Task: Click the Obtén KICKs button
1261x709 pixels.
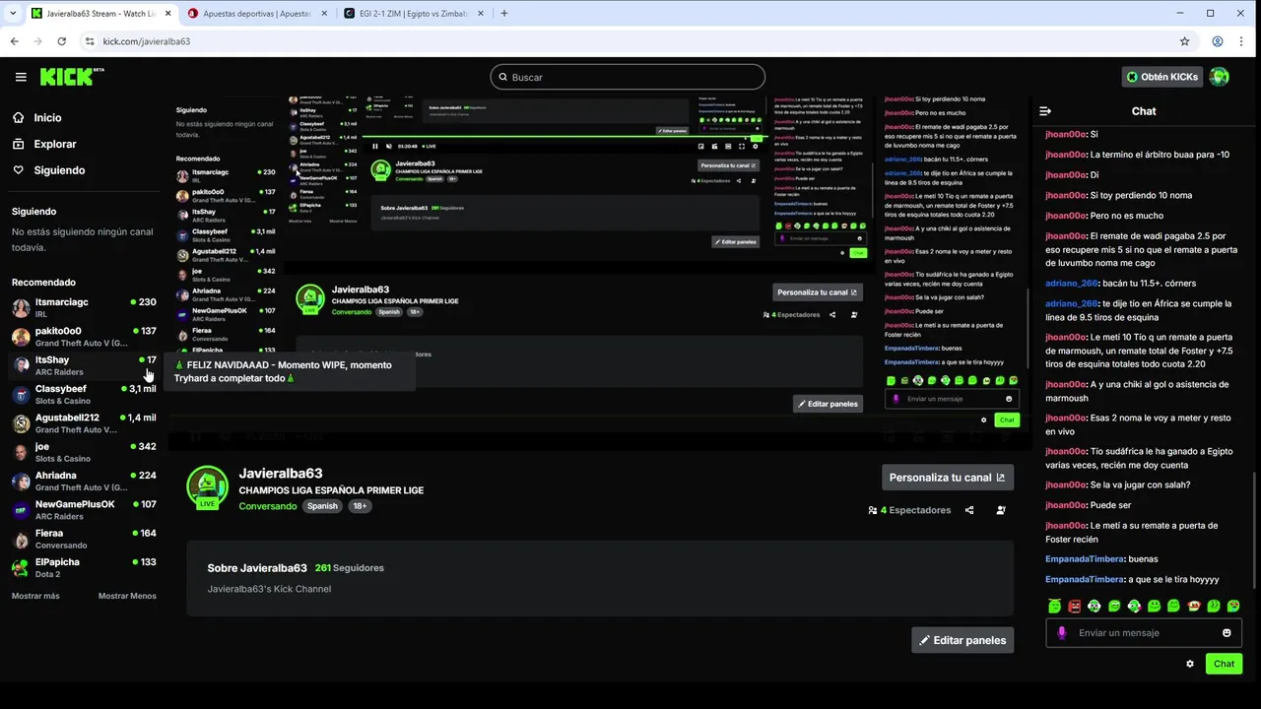Action: tap(1162, 77)
